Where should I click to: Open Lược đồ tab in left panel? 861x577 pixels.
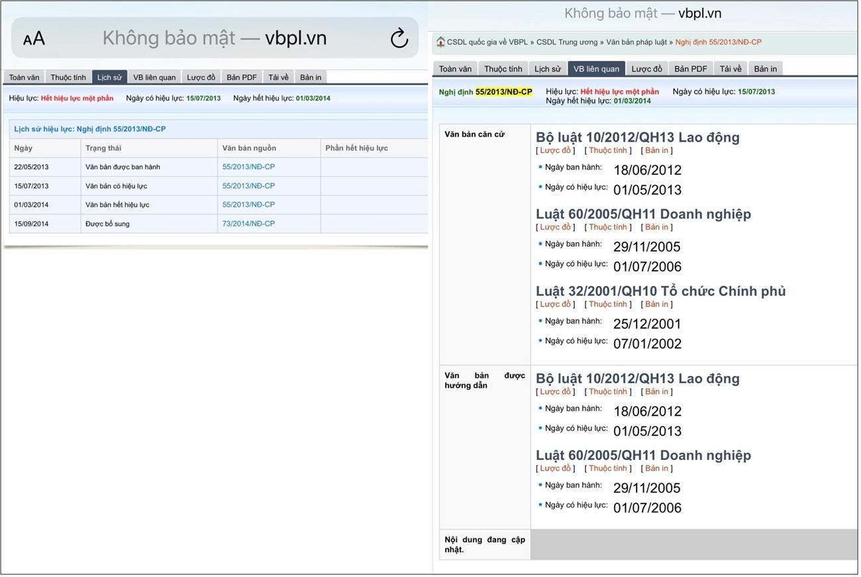click(201, 77)
